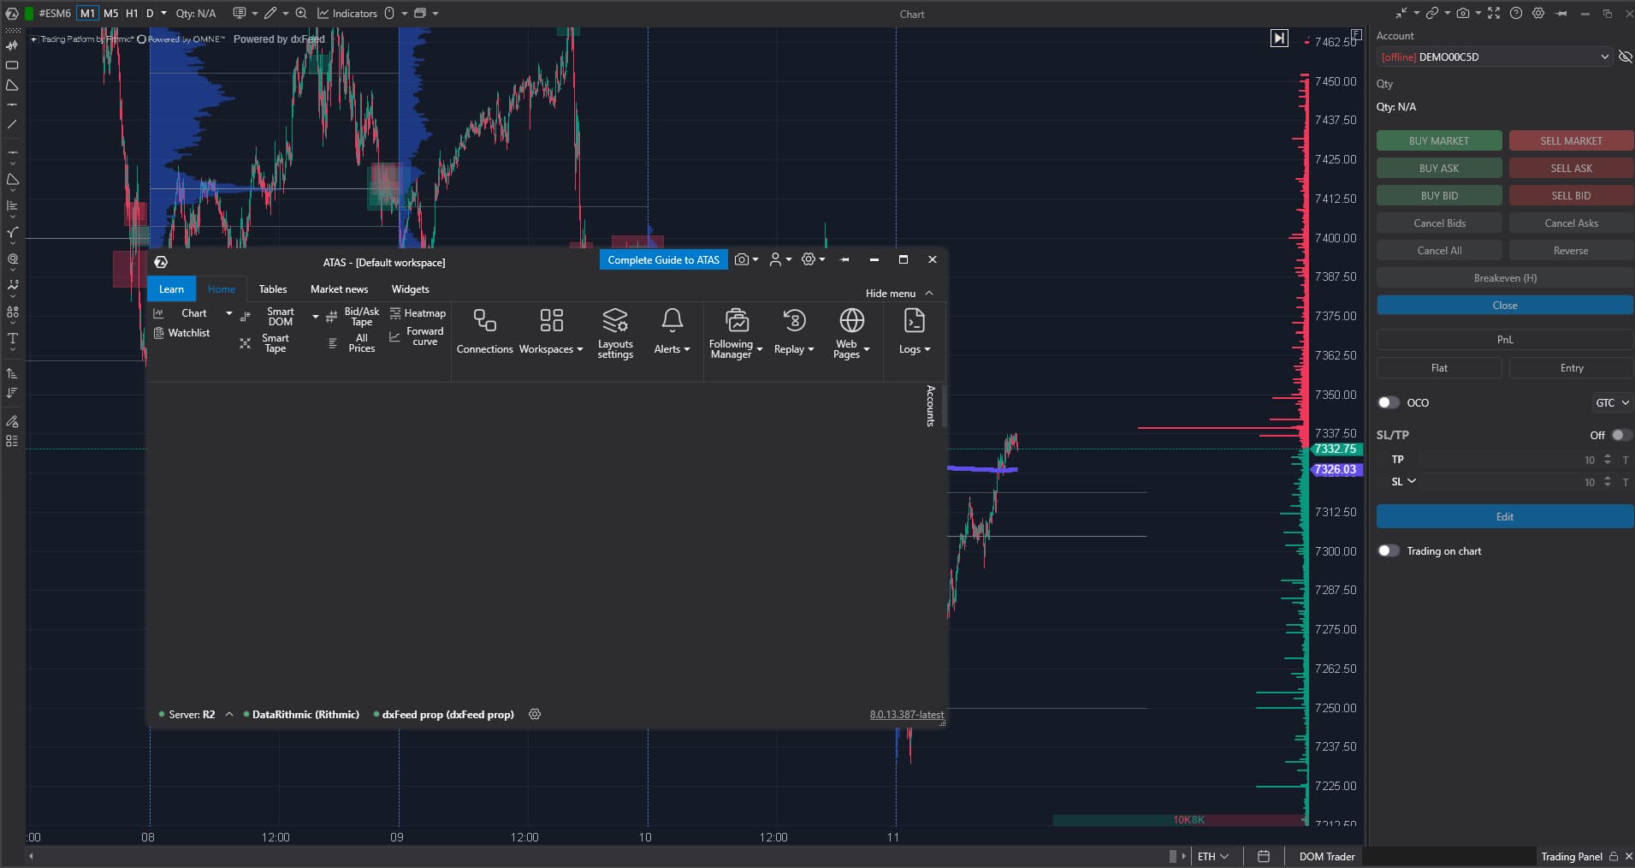The image size is (1635, 868).
Task: Increase the TP value stepper
Action: [1608, 456]
